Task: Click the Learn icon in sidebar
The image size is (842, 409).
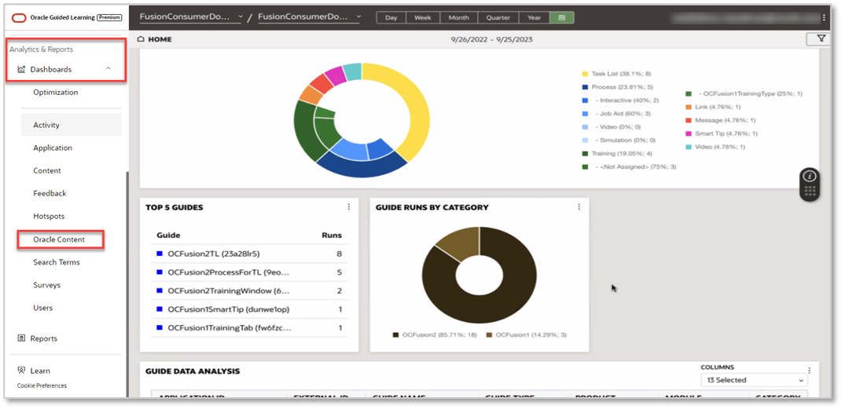Action: [x=21, y=371]
